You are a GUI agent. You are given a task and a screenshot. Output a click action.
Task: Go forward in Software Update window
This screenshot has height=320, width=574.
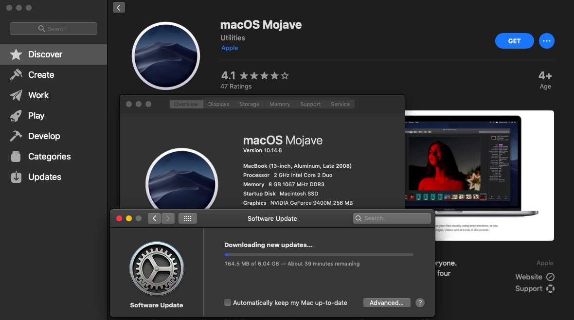coord(168,218)
